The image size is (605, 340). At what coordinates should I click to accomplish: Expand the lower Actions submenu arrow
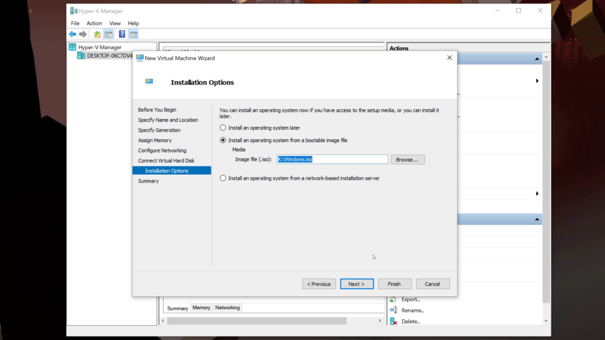coord(537,194)
